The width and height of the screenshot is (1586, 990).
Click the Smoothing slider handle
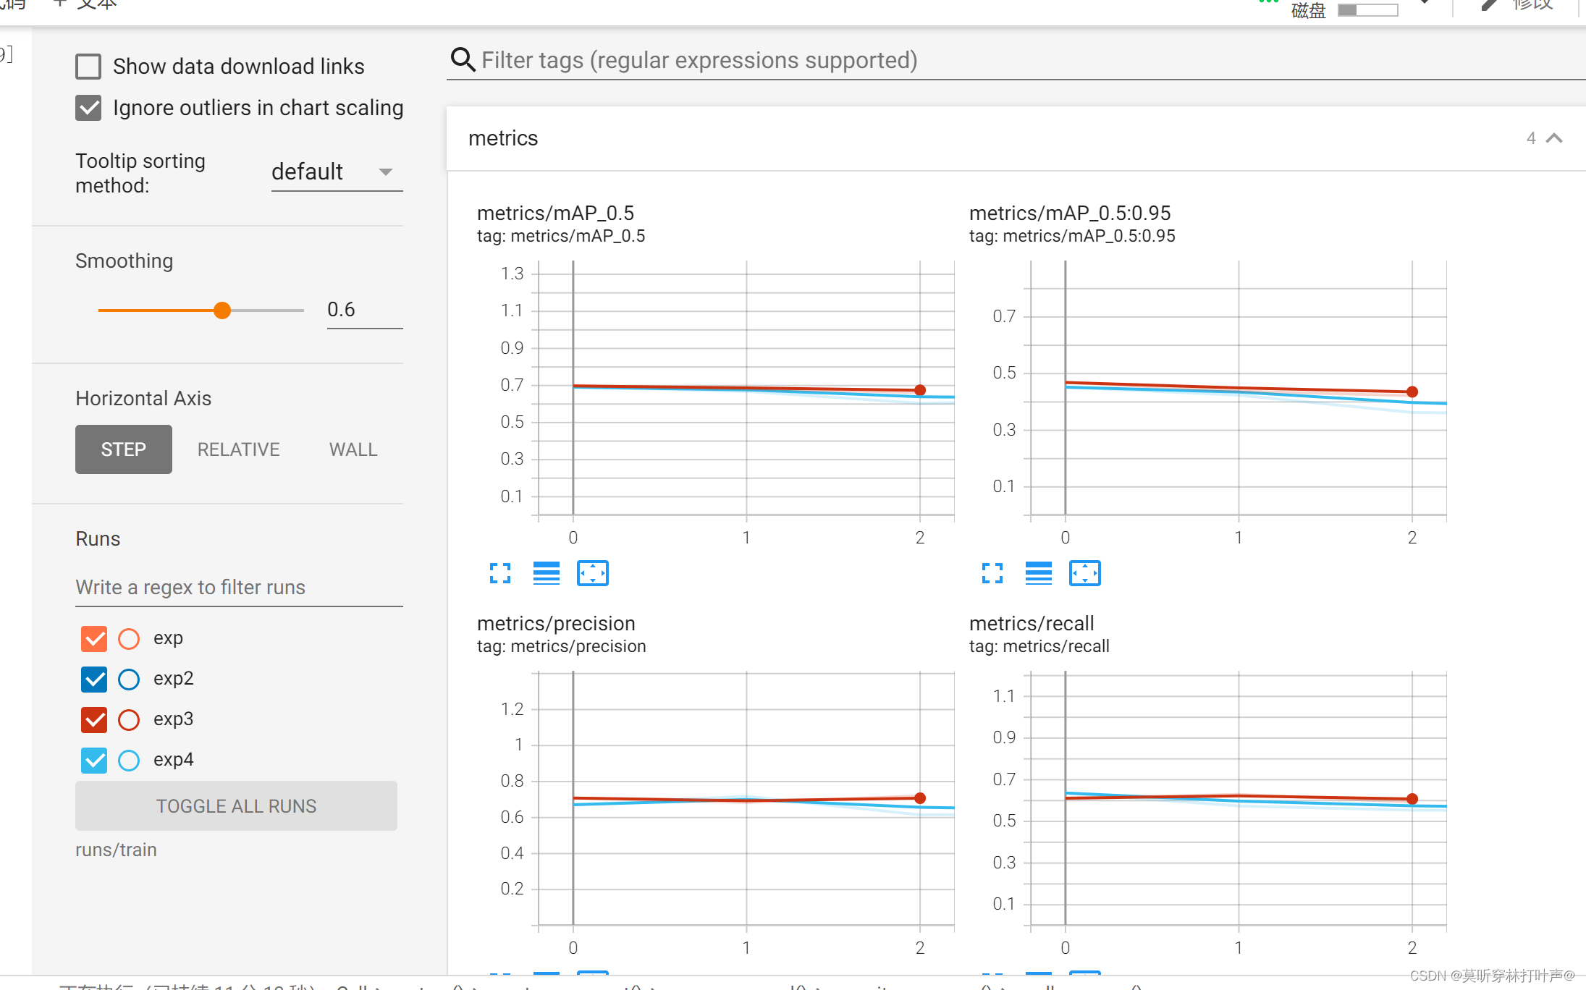coord(222,310)
